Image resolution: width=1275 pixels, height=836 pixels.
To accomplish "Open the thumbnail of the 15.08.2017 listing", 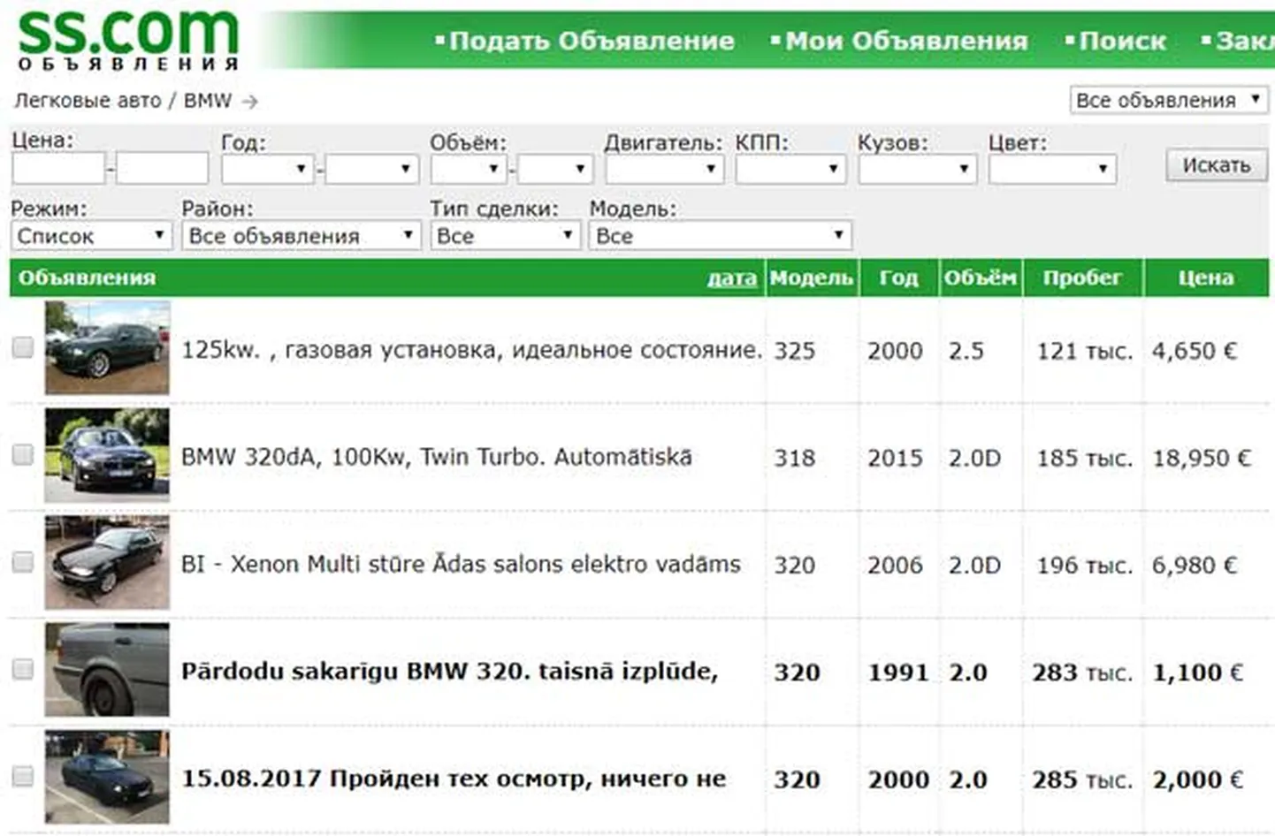I will click(107, 778).
